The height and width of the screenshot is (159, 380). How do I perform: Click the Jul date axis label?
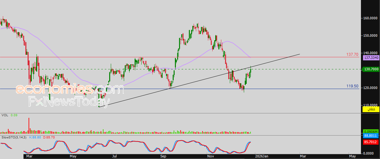[x=114, y=156]
